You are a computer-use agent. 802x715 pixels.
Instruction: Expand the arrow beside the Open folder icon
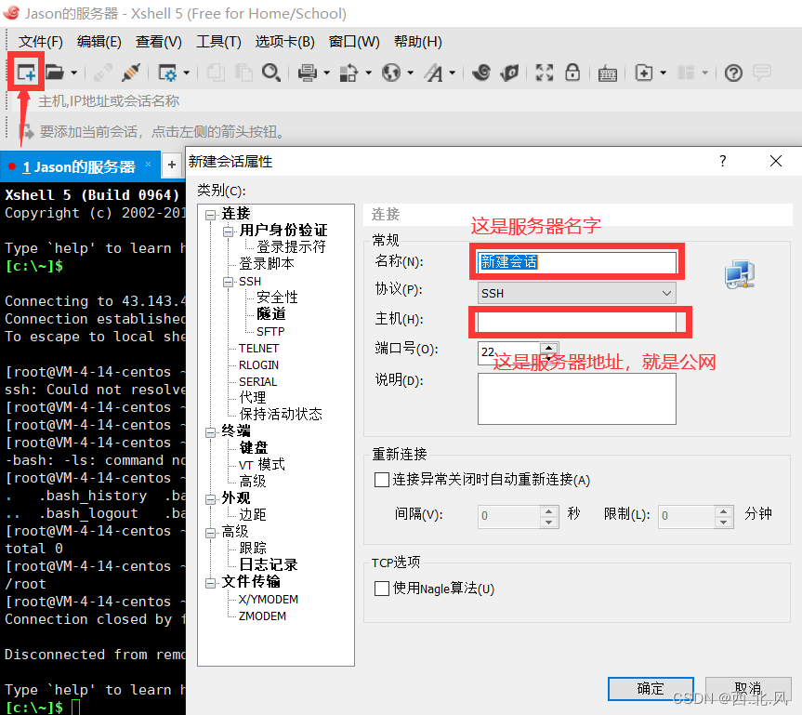coord(74,73)
